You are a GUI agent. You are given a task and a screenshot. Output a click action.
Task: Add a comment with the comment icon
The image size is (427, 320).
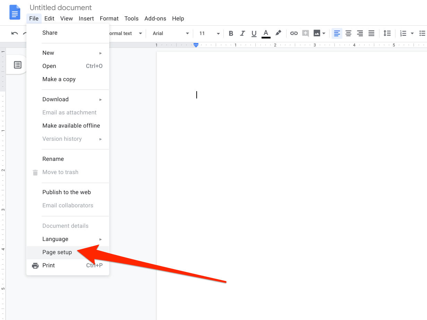coord(305,33)
